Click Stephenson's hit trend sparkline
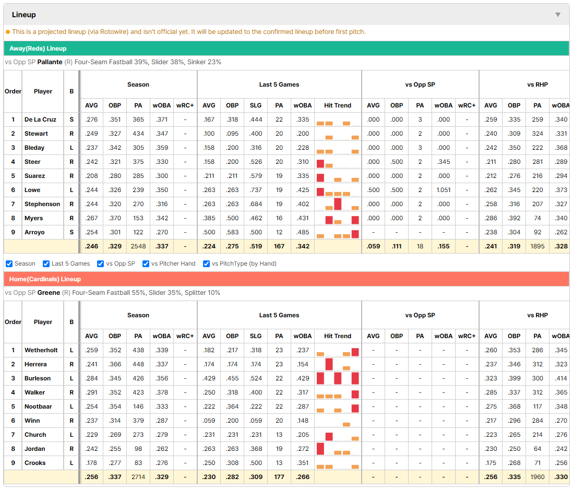The width and height of the screenshot is (573, 490). tap(337, 204)
